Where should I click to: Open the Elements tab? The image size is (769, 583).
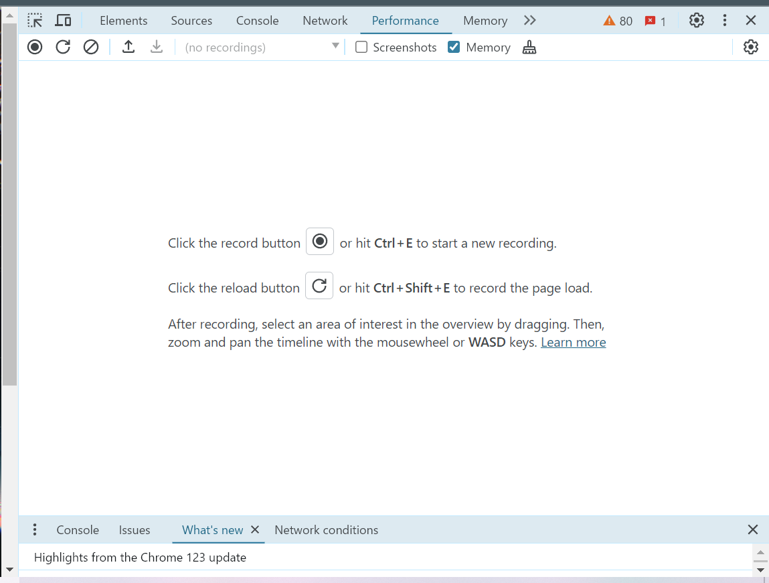click(123, 21)
